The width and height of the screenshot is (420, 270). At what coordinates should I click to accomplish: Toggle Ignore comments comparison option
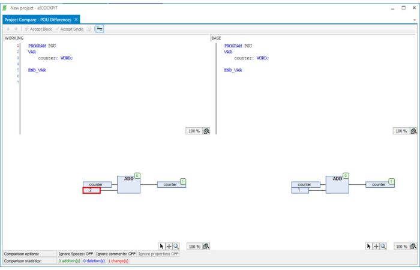116,254
